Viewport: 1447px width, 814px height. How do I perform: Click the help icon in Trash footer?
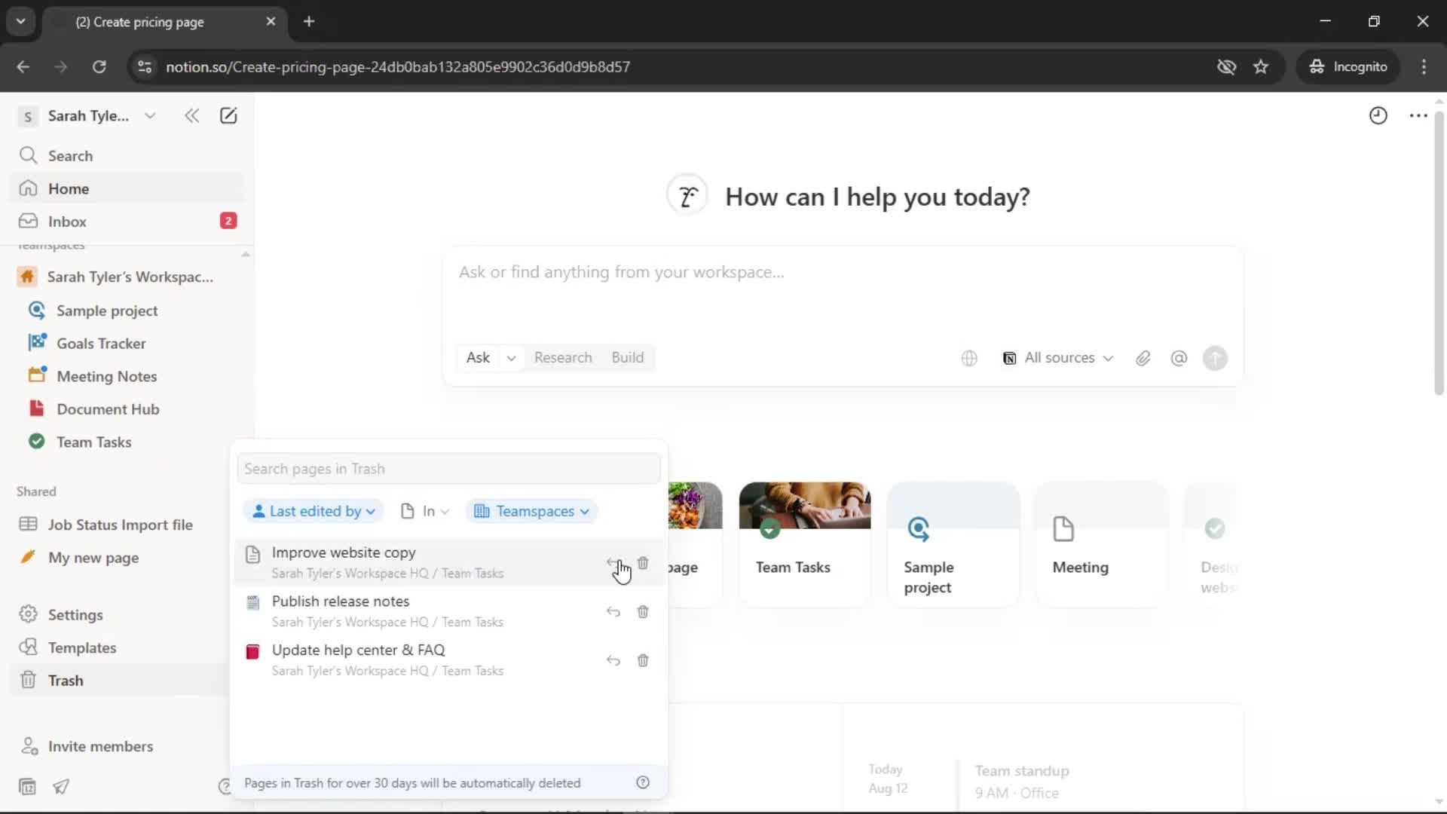pyautogui.click(x=643, y=782)
